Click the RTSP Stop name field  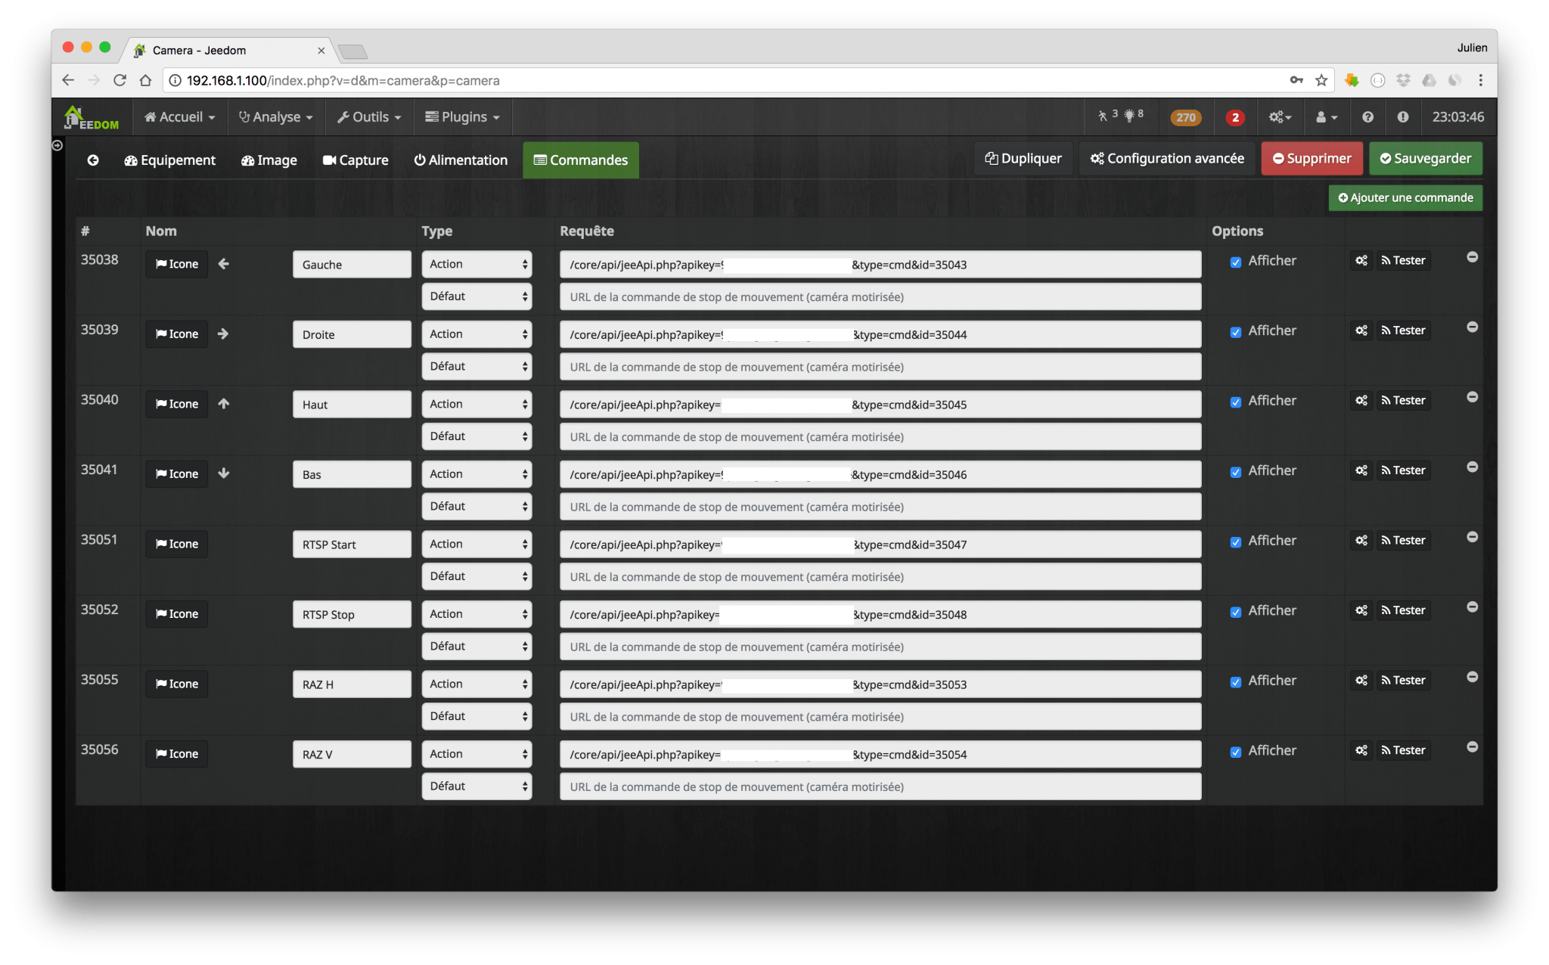(352, 615)
